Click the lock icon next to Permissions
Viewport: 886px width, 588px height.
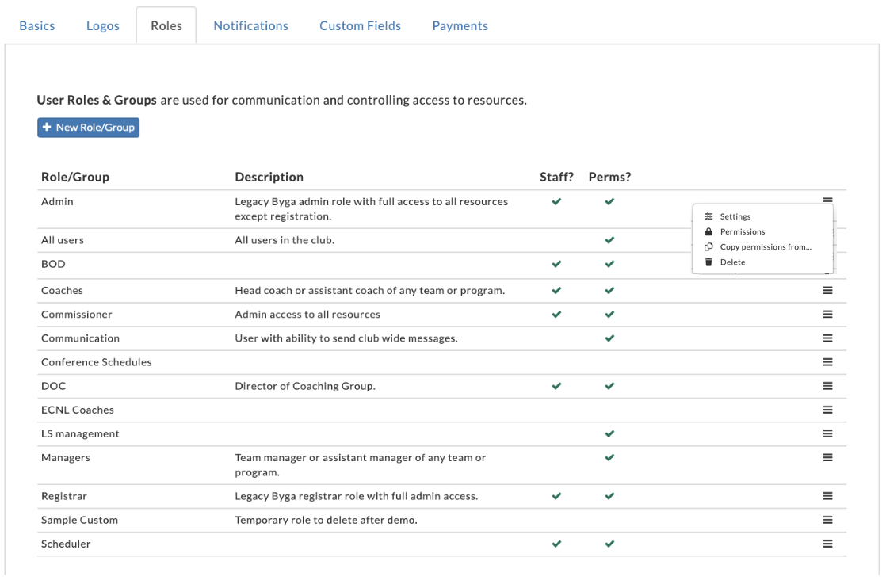pyautogui.click(x=708, y=231)
